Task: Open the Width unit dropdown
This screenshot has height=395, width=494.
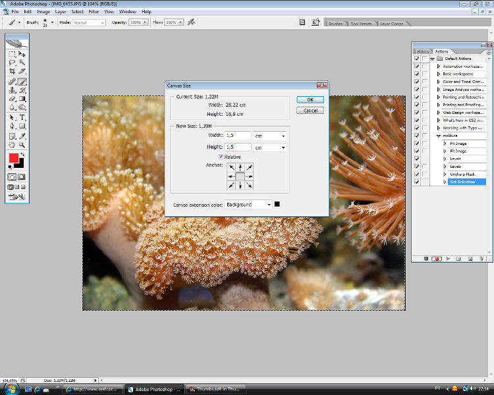Action: click(270, 136)
